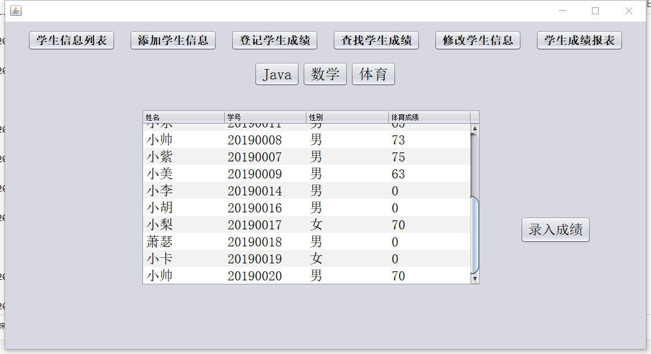Open 修改学生信息 page
The width and height of the screenshot is (651, 354).
pyautogui.click(x=478, y=40)
